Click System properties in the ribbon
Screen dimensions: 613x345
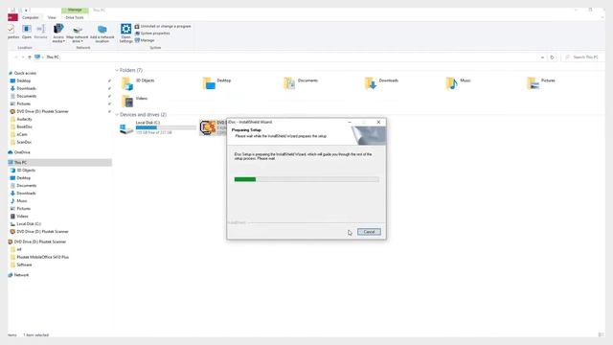tap(152, 34)
